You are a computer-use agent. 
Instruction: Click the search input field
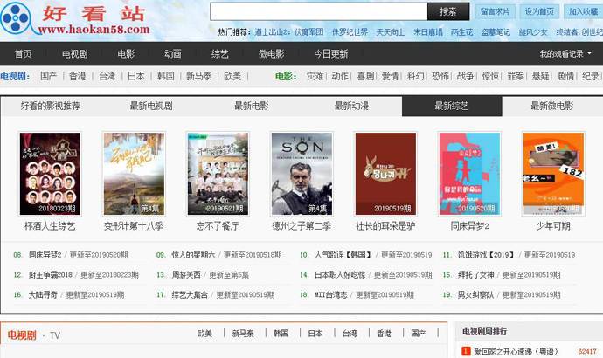tap(318, 11)
